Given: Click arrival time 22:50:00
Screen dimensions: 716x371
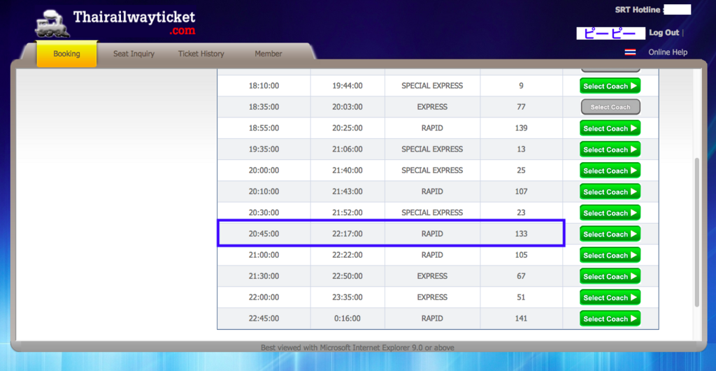Looking at the screenshot, I should coord(347,276).
